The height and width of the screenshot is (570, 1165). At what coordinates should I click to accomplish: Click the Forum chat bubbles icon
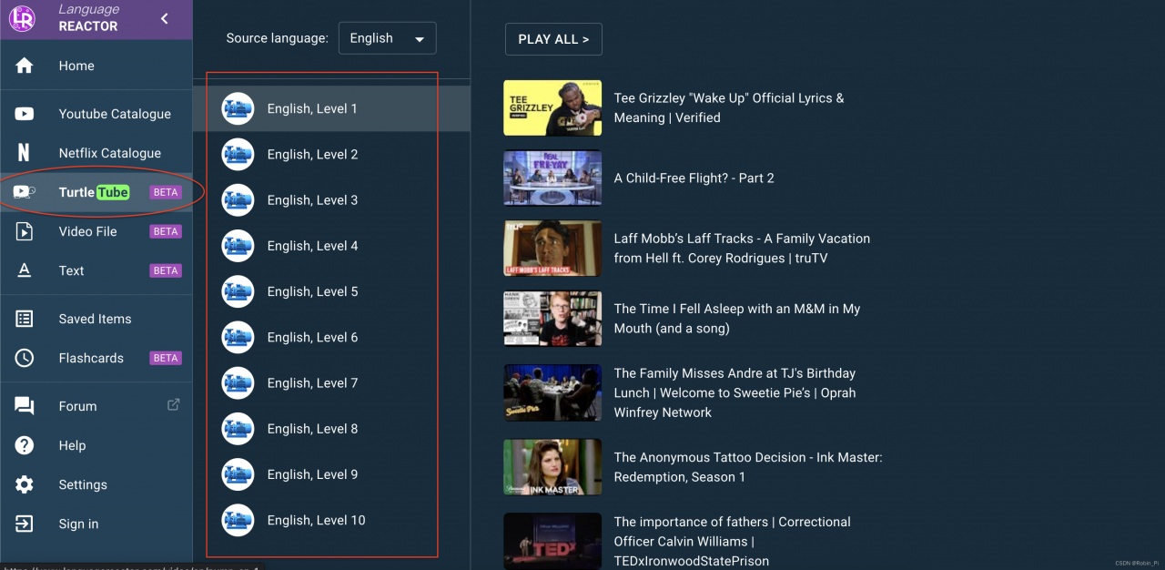(x=25, y=406)
